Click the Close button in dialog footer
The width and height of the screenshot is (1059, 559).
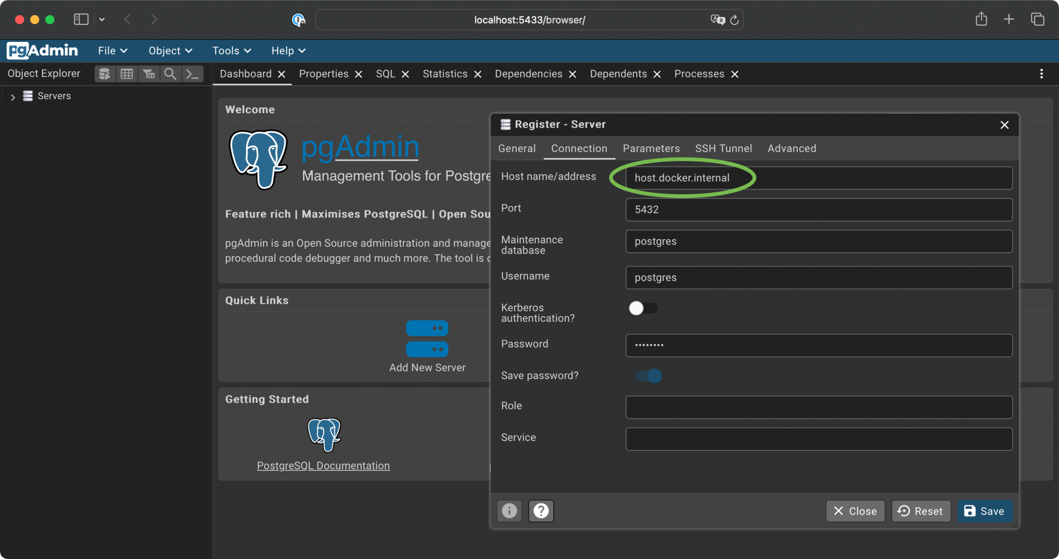pos(855,511)
